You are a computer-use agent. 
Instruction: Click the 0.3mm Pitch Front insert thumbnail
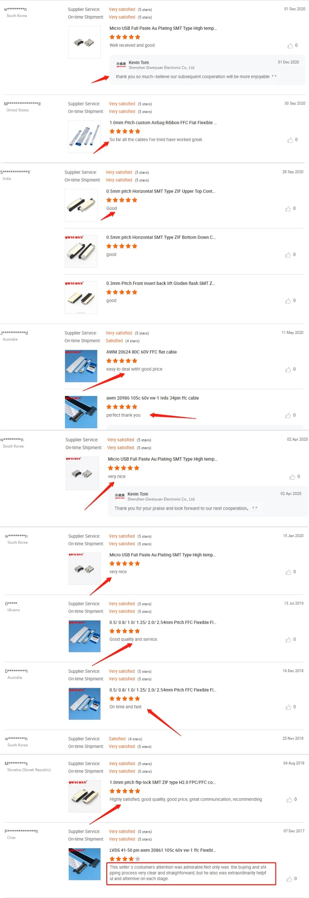pyautogui.click(x=81, y=297)
